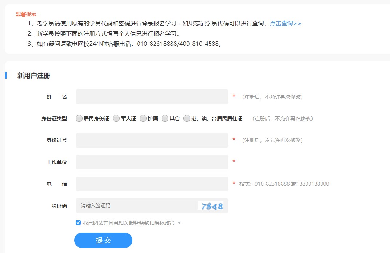Pick the 其它 ID type option

(x=165, y=118)
